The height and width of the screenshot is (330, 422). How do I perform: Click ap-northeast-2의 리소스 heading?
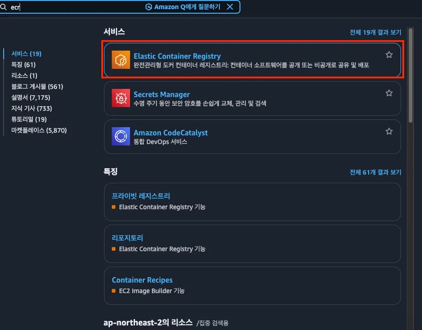click(148, 322)
